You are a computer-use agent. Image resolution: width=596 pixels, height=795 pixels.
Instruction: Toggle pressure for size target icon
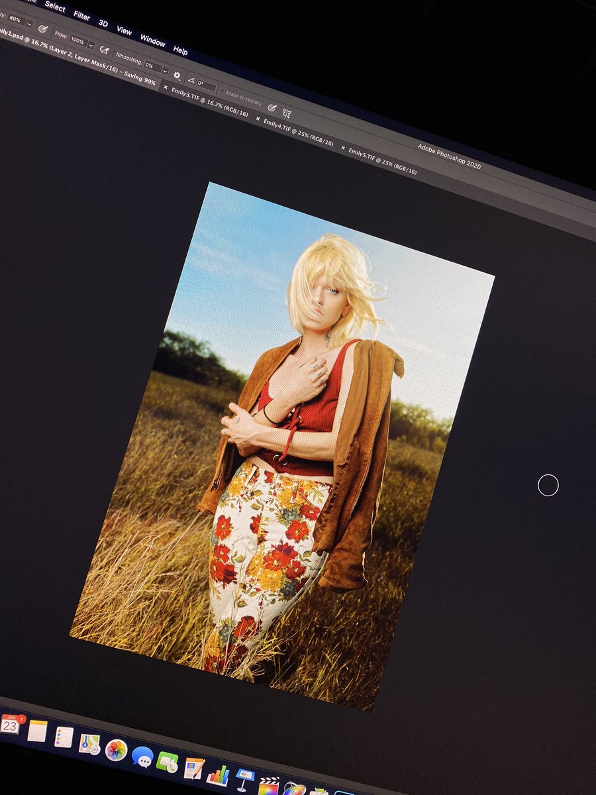point(272,107)
